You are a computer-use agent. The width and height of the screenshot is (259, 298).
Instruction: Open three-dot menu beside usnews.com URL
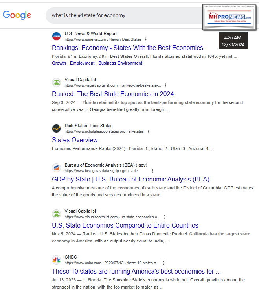146,40
